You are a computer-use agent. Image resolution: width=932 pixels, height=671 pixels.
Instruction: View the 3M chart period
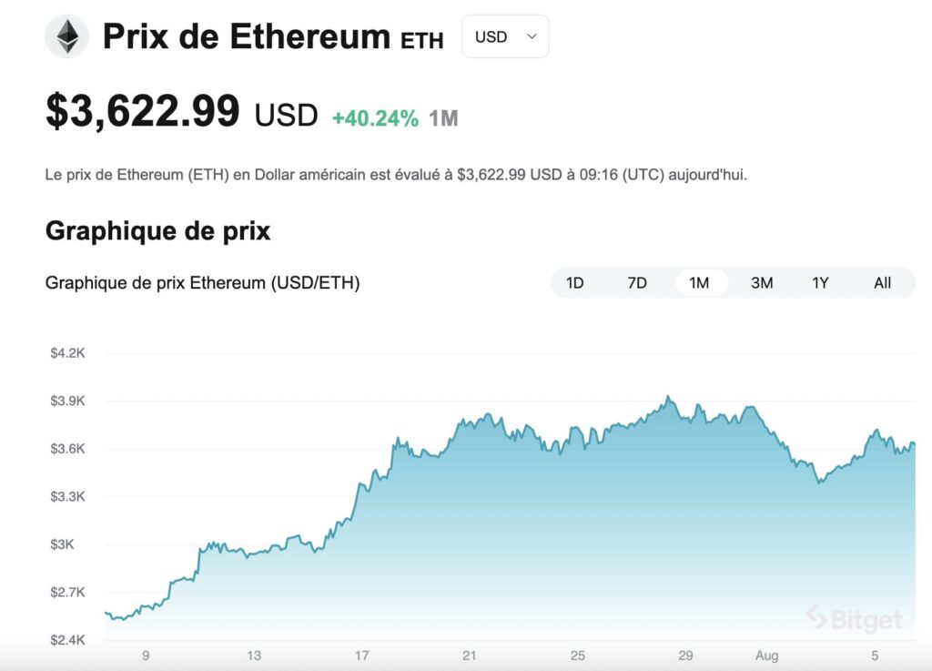tap(761, 283)
